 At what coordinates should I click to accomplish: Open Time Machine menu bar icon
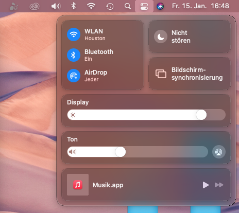point(110,6)
